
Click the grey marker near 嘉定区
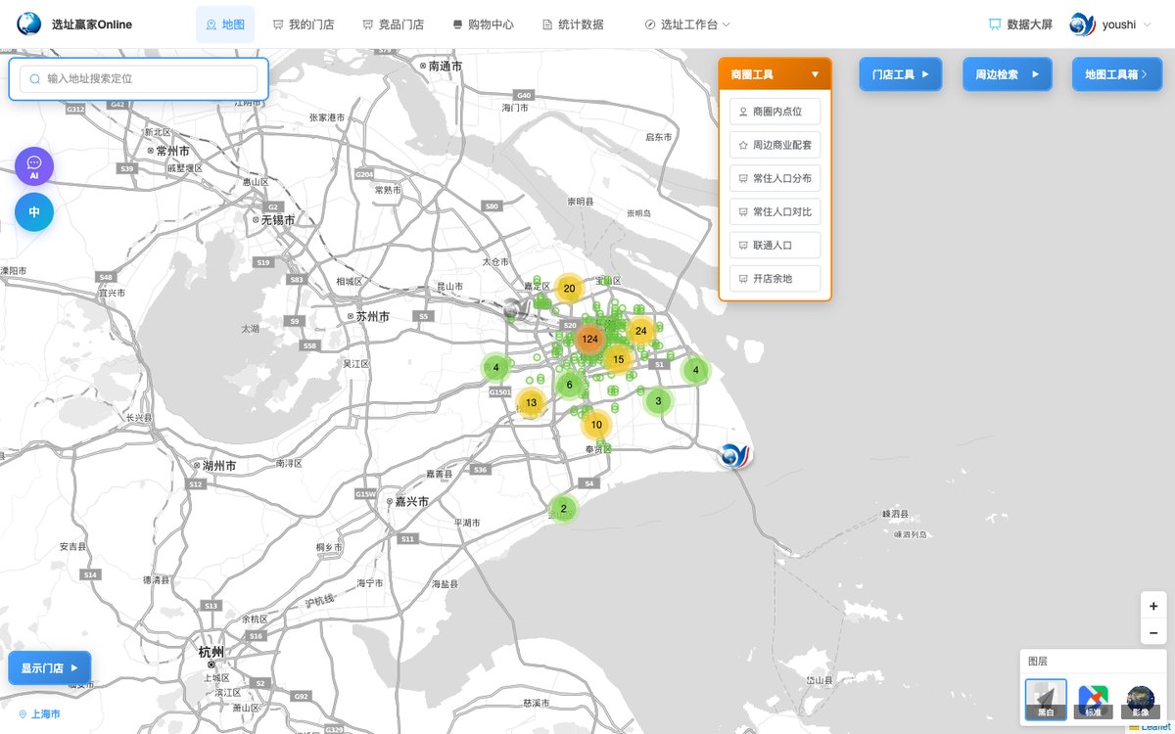click(516, 311)
